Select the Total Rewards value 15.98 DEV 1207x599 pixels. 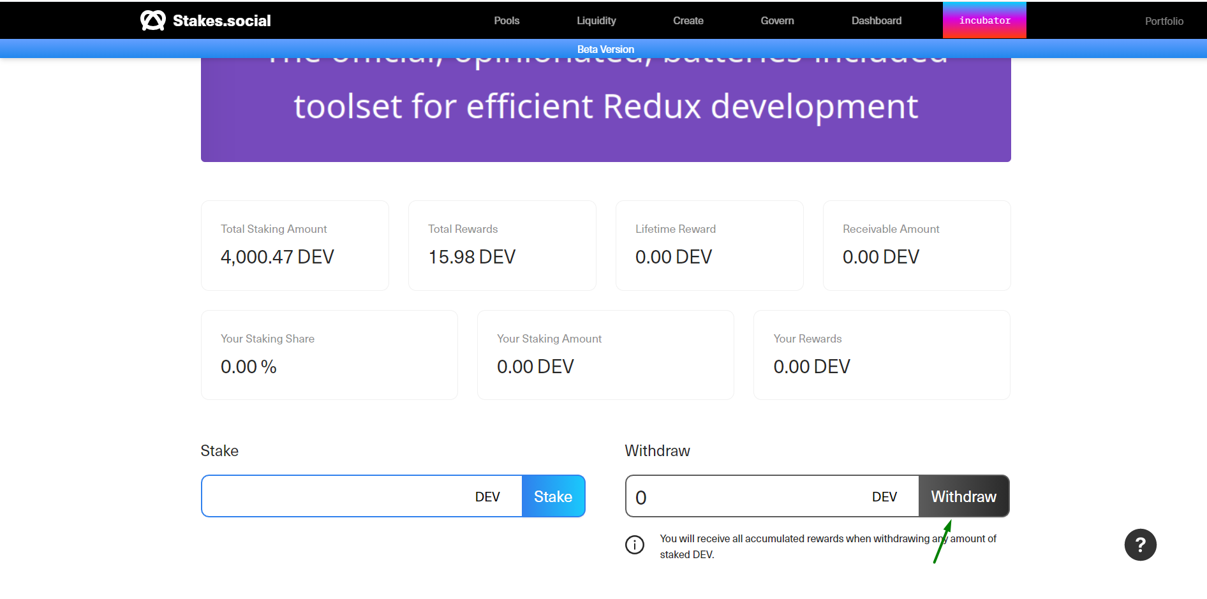tap(471, 257)
